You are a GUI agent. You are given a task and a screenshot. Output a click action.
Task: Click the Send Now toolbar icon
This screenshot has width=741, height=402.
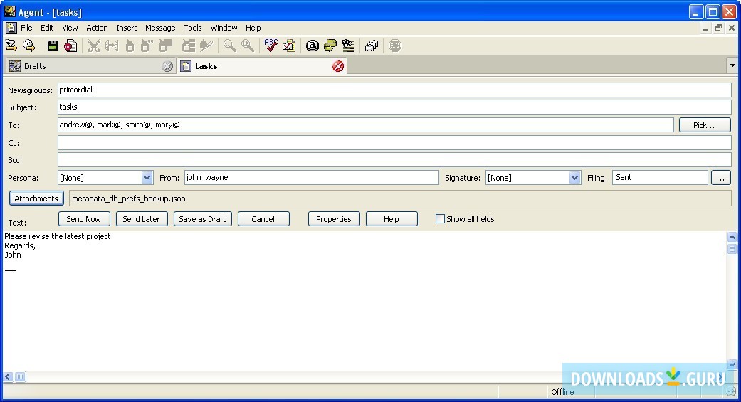pos(11,46)
